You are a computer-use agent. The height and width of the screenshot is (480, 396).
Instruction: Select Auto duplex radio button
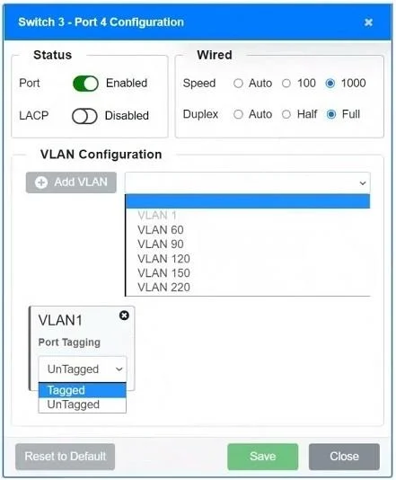[x=238, y=114]
